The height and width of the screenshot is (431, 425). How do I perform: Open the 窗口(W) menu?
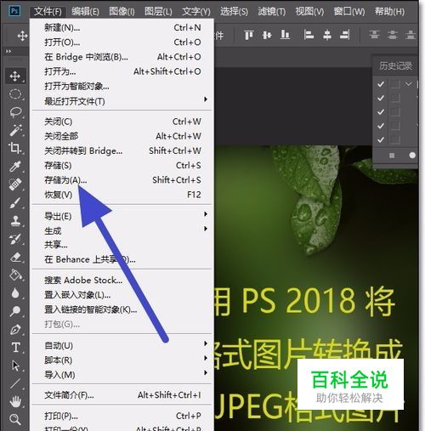(349, 12)
